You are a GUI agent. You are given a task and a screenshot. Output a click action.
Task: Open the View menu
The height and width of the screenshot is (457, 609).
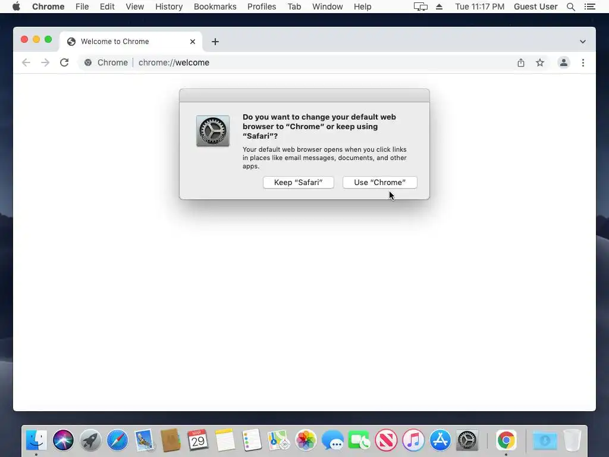click(x=135, y=7)
